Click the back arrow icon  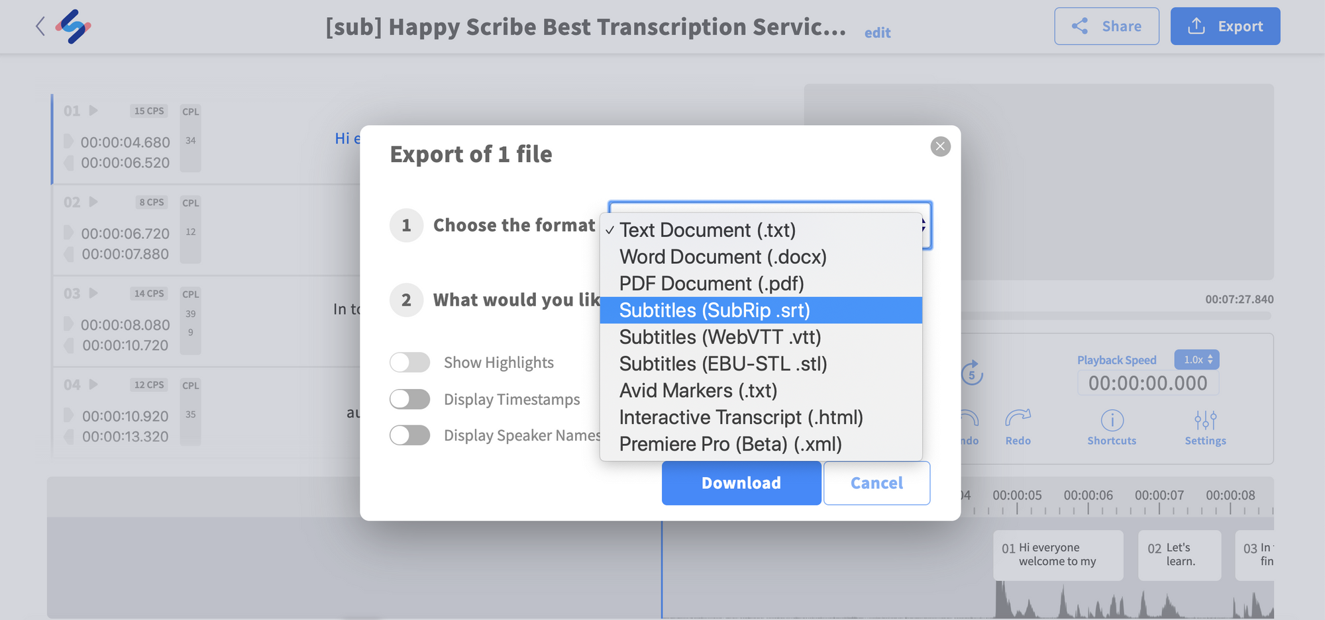[x=40, y=26]
